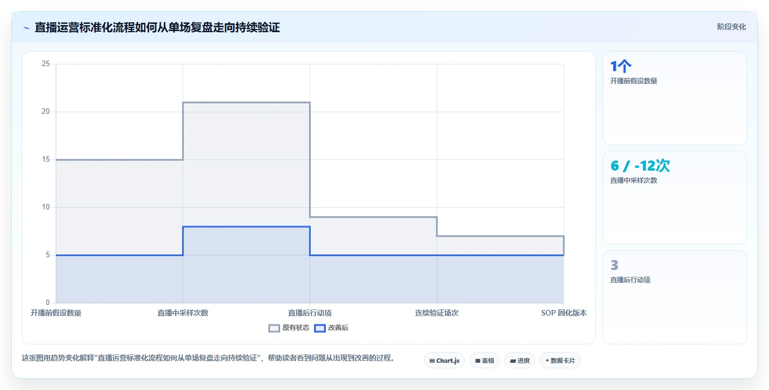Click the SOP 固化版本 x-axis label
Image resolution: width=769 pixels, height=390 pixels.
tap(564, 313)
